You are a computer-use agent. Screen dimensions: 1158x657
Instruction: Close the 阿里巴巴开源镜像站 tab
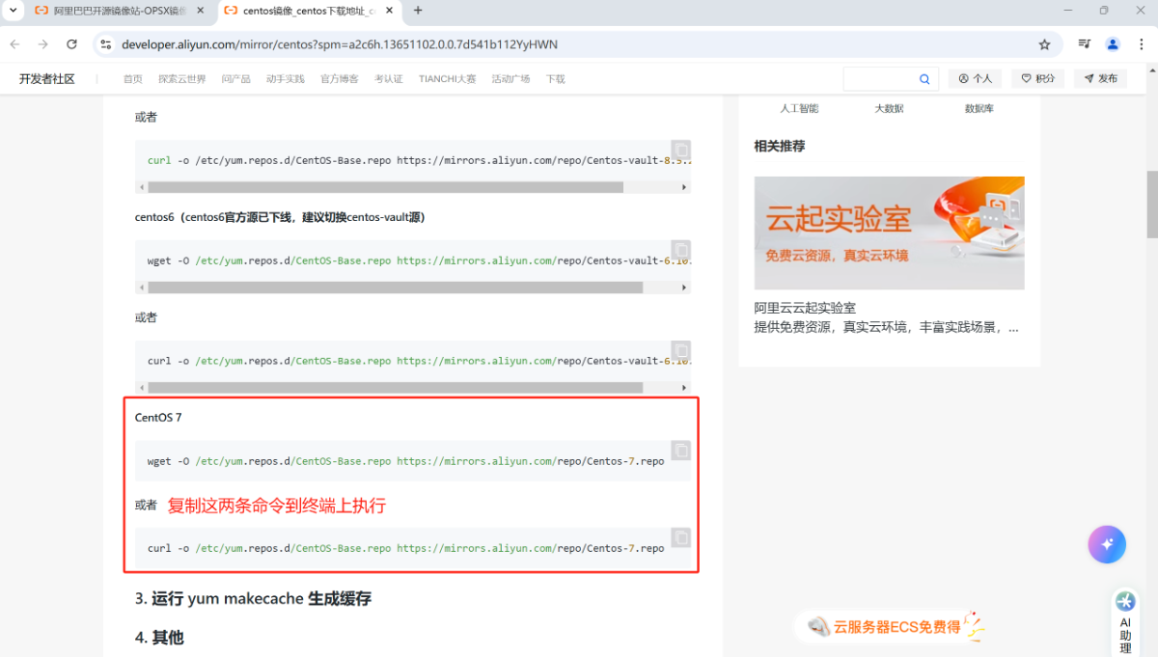200,11
